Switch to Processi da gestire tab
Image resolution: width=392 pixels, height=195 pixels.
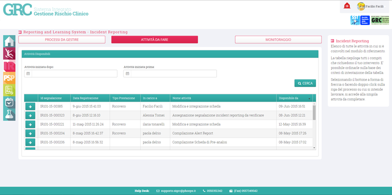(62, 40)
